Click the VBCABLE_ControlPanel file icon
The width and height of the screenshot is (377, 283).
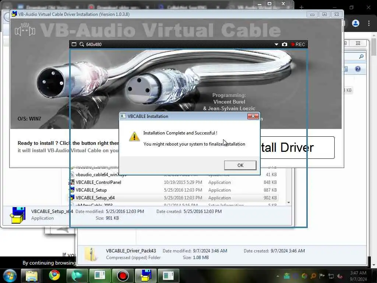tap(72, 182)
